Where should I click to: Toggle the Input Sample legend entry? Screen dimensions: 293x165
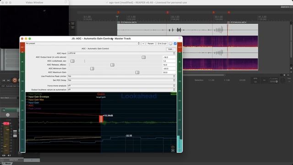coord(35,93)
